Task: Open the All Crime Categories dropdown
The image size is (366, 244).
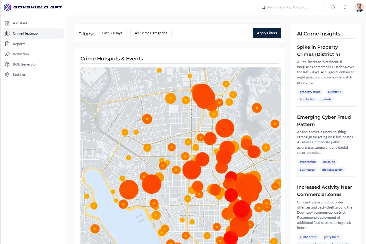Action: pyautogui.click(x=151, y=33)
